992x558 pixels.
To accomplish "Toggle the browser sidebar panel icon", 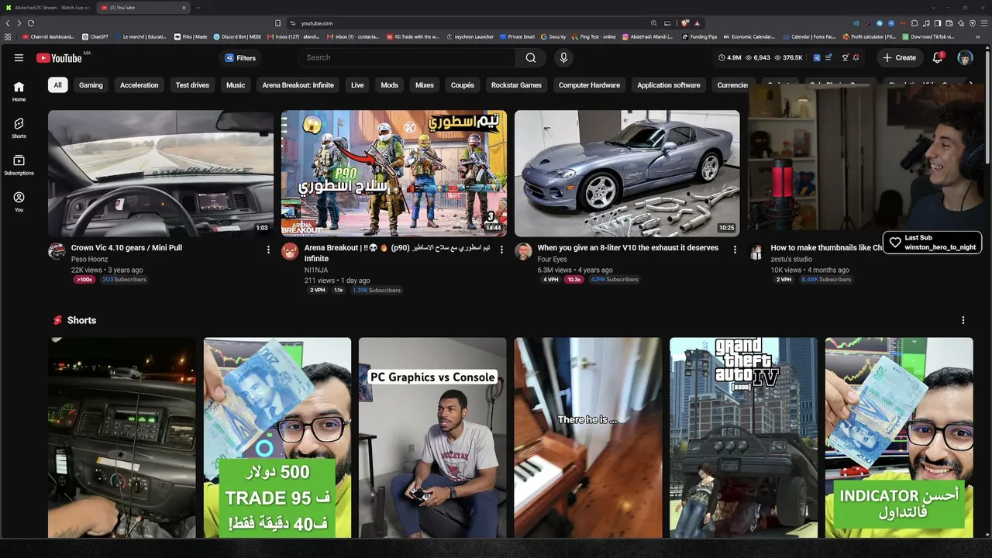I will pyautogui.click(x=938, y=23).
